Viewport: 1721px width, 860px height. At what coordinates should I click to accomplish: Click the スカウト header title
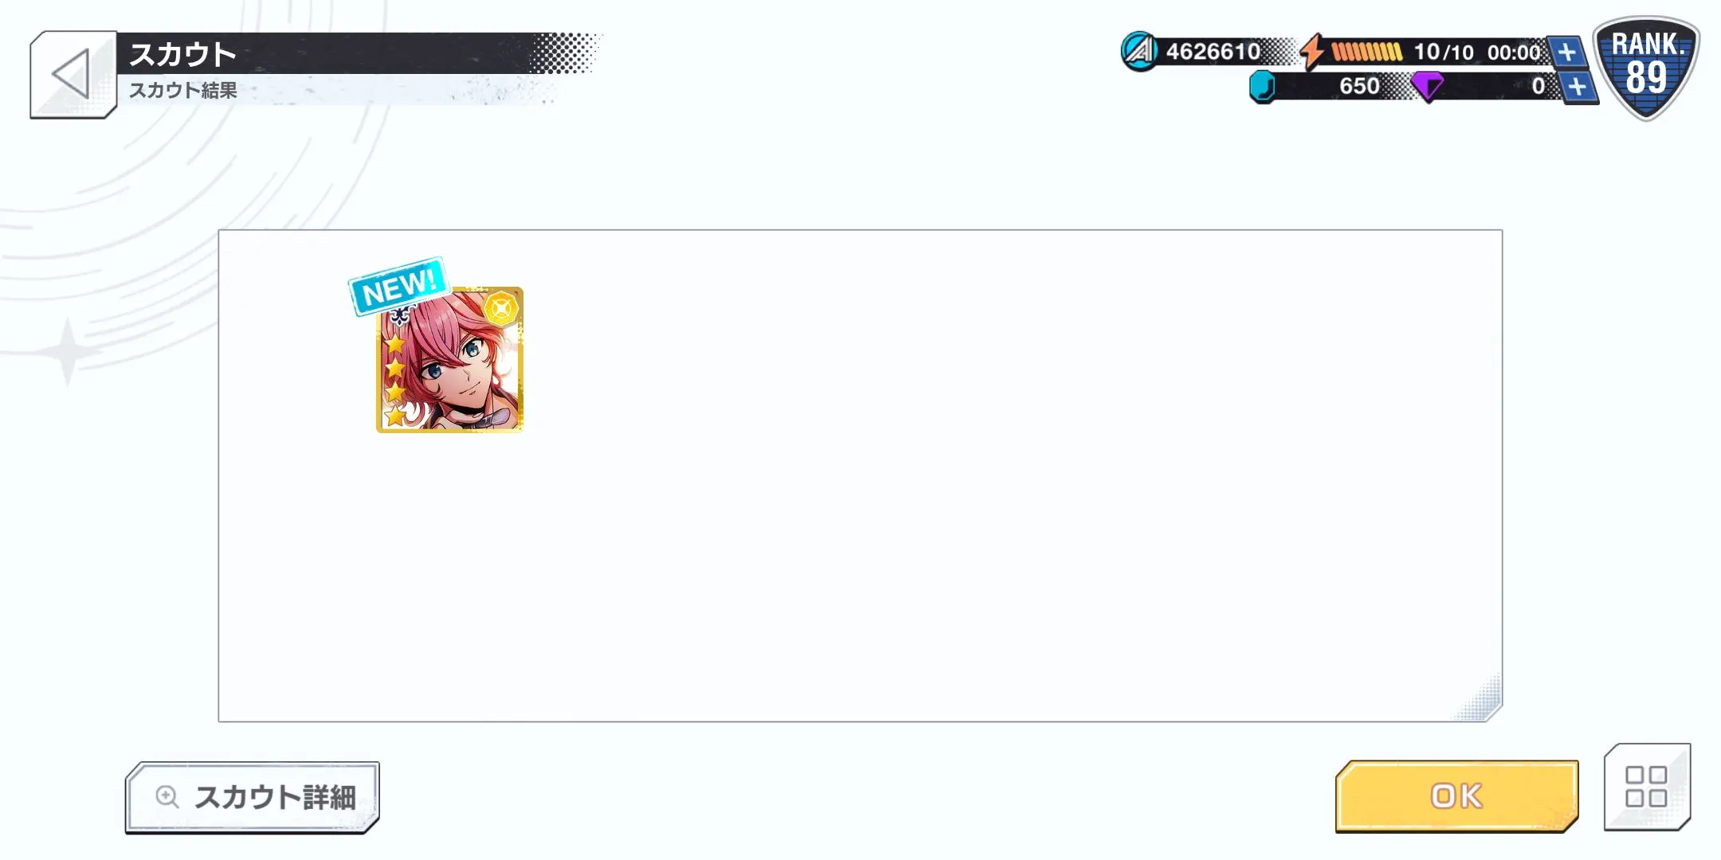[x=183, y=54]
